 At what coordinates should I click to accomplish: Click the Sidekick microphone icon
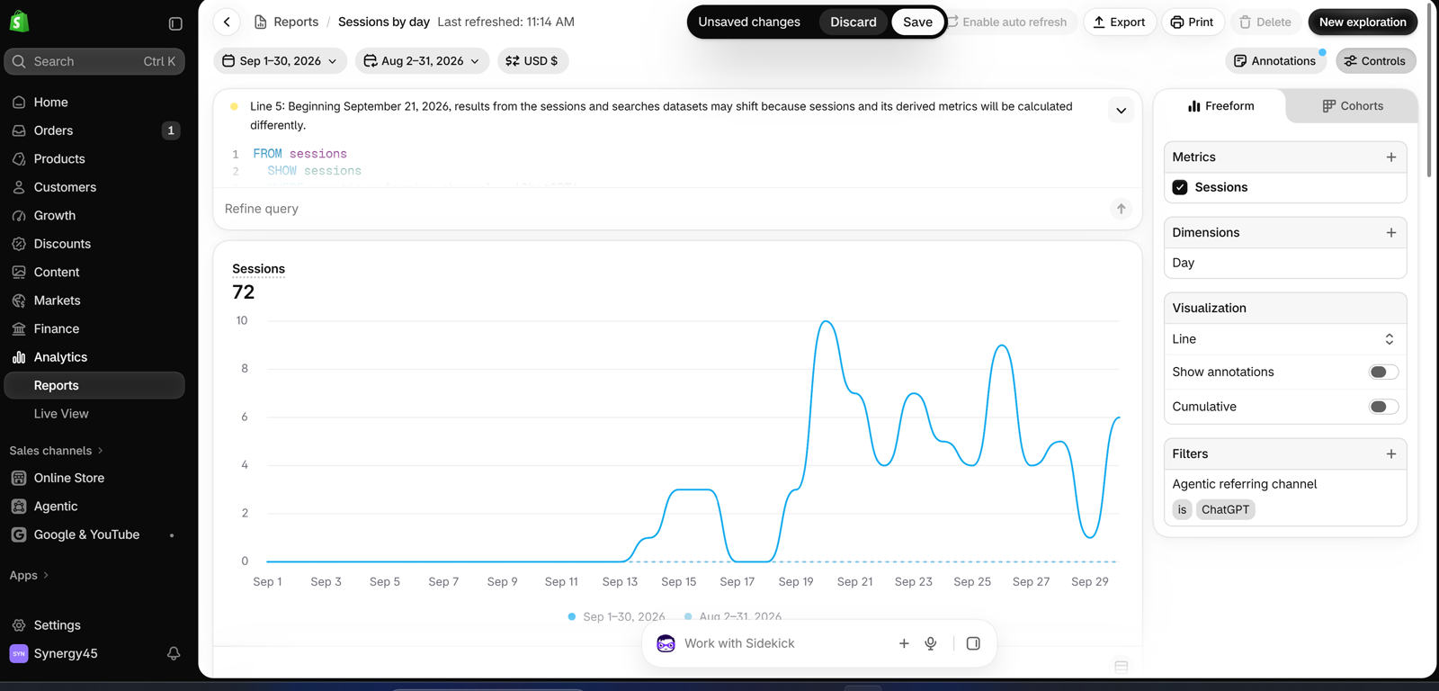(931, 643)
